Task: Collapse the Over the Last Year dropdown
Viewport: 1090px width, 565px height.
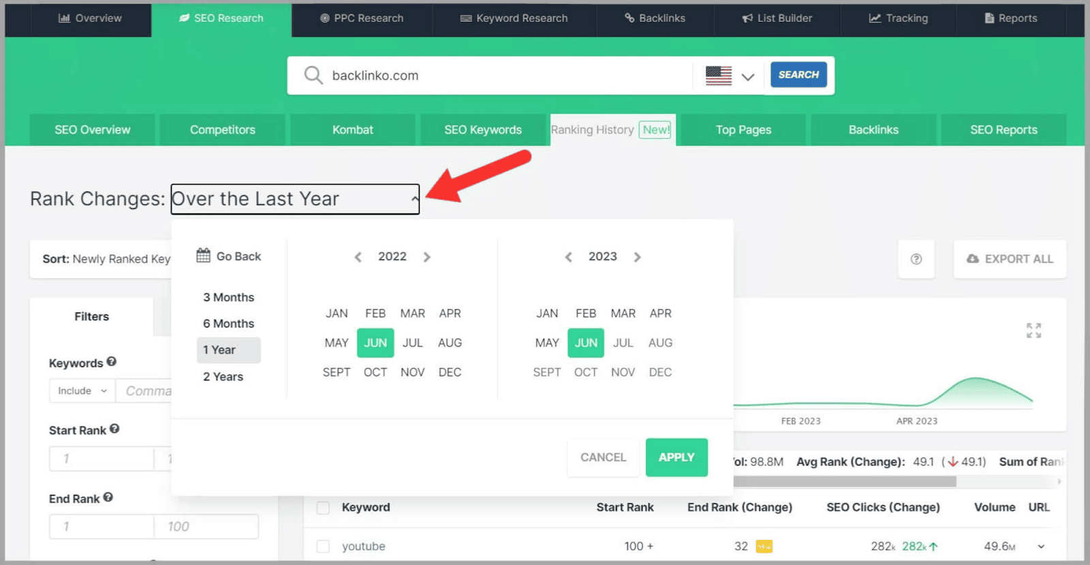Action: (x=295, y=199)
